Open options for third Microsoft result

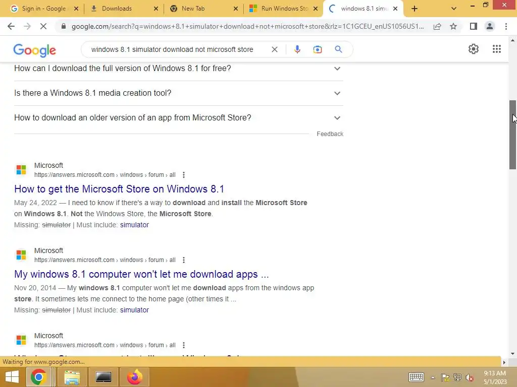tap(184, 345)
